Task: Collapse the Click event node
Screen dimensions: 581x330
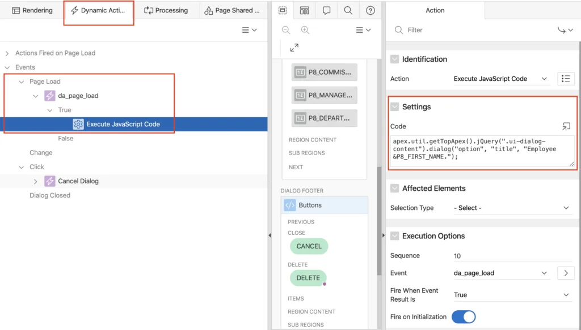Action: [x=21, y=167]
